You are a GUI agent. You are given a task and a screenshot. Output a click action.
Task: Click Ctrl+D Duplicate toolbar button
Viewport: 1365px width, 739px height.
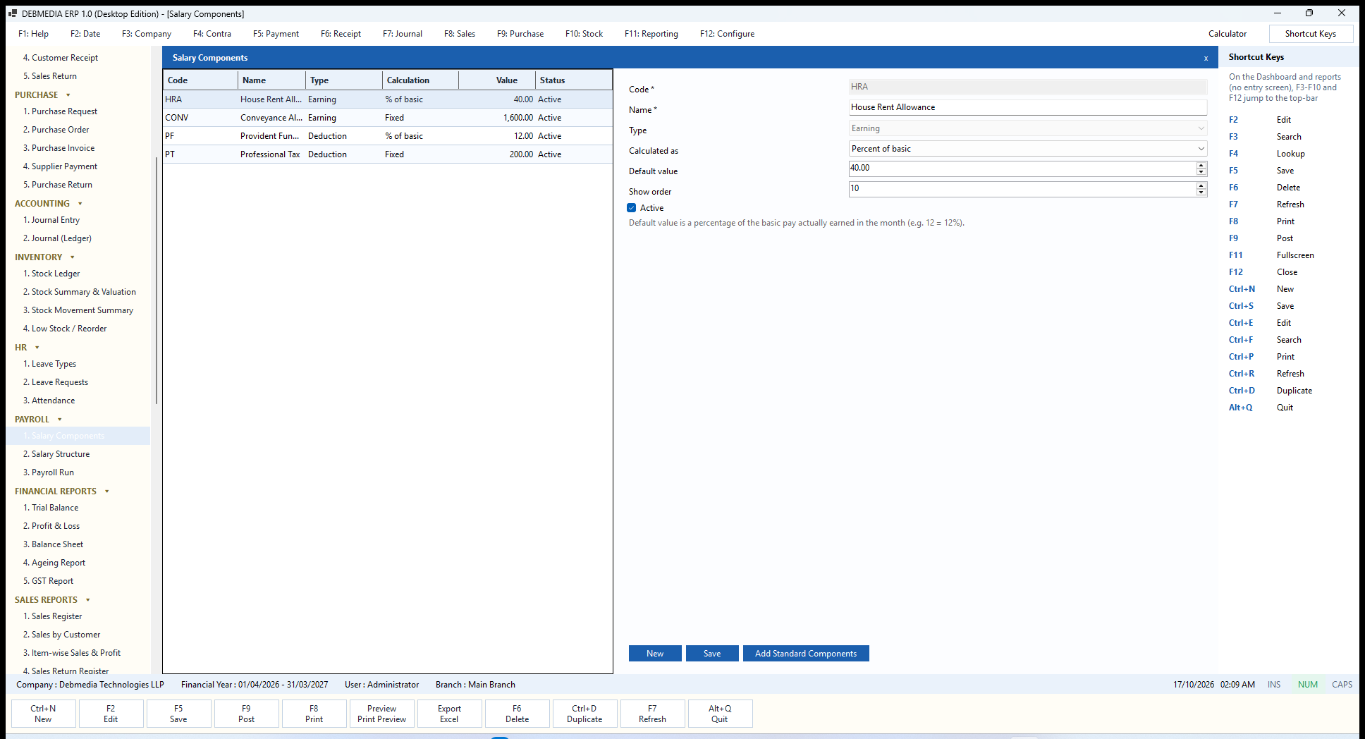[x=584, y=714]
